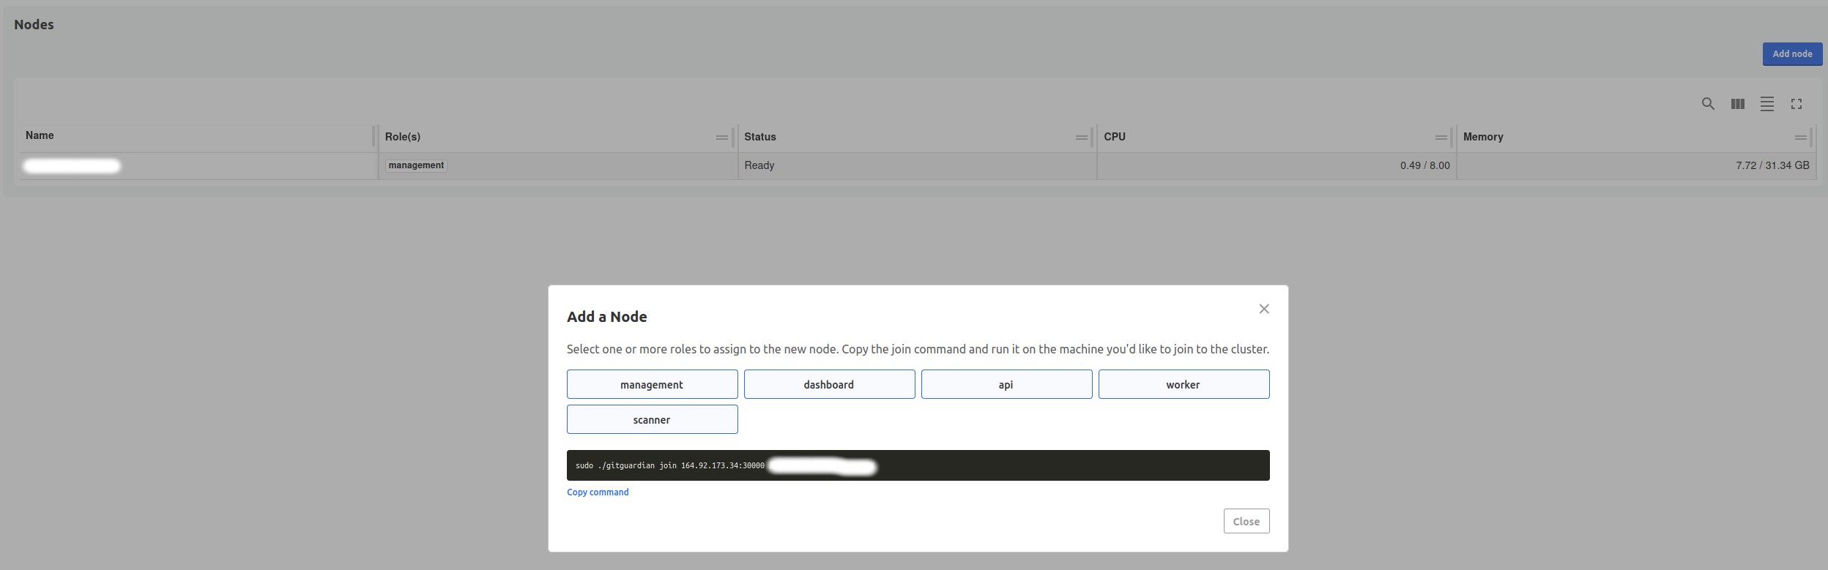1828x570 pixels.
Task: Click the Nodes page heading
Action: [x=34, y=25]
